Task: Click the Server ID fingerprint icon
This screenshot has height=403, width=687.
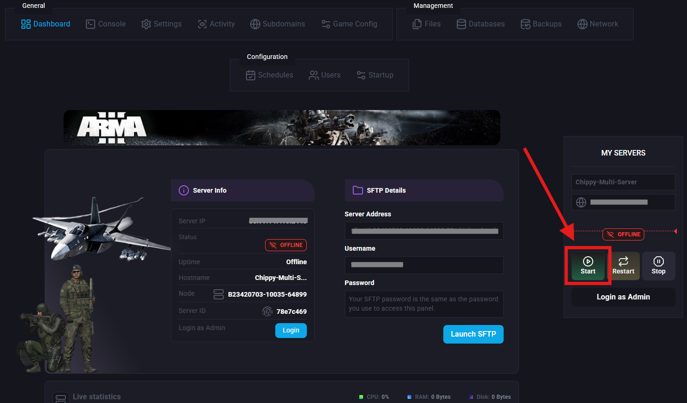Action: click(x=267, y=312)
